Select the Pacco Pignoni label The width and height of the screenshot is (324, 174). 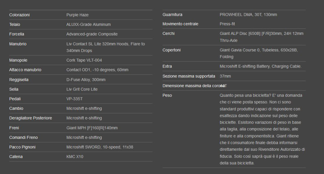pyautogui.click(x=22, y=147)
